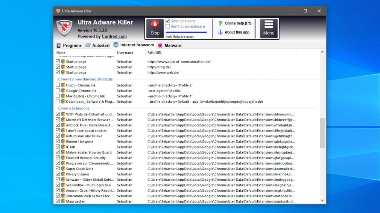This screenshot has width=380, height=213.
Task: Click Chrome icon beside Super Quick Note
Action: (x=63, y=169)
